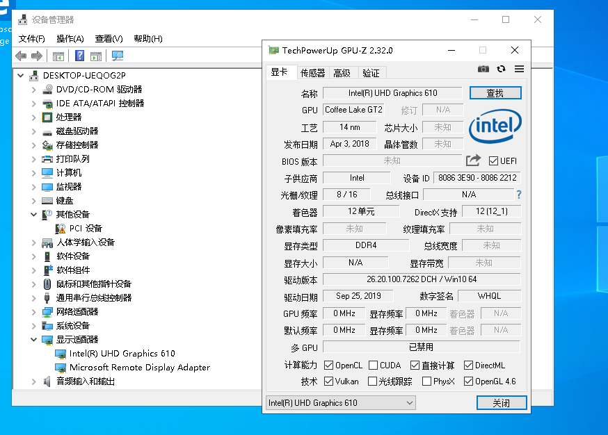The width and height of the screenshot is (608, 435).
Task: Click the 网络适配器 network icon
Action: (x=47, y=312)
